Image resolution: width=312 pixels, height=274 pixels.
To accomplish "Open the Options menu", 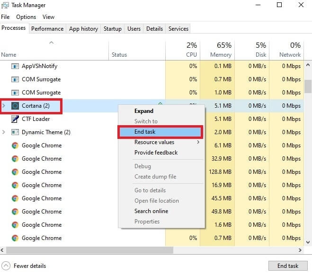I will pyautogui.click(x=26, y=17).
